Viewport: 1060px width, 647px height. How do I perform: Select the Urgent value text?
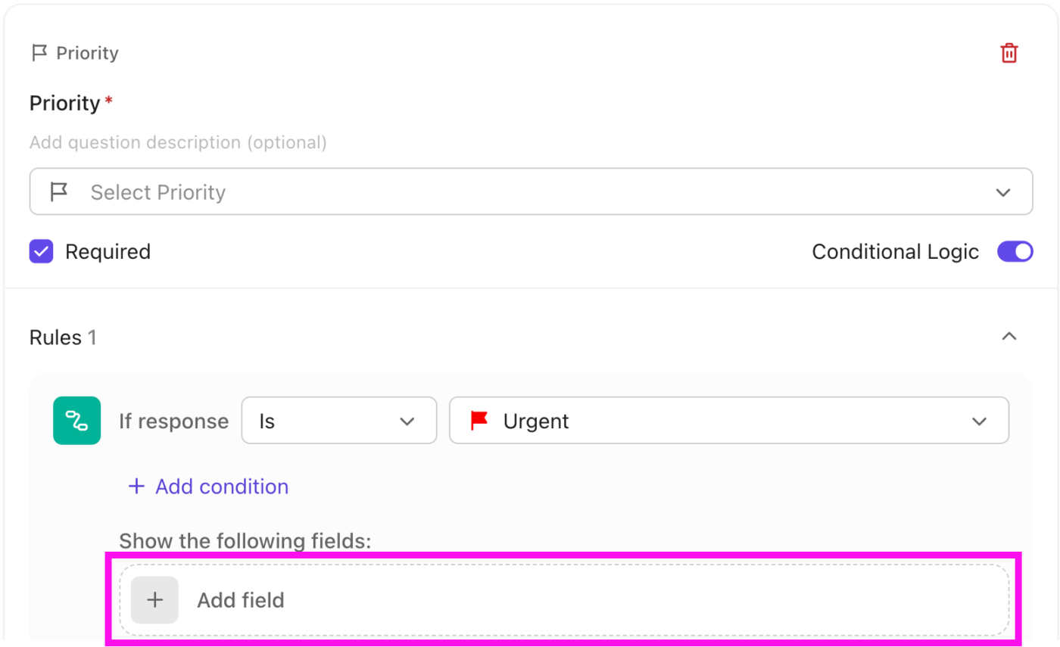[x=538, y=421]
